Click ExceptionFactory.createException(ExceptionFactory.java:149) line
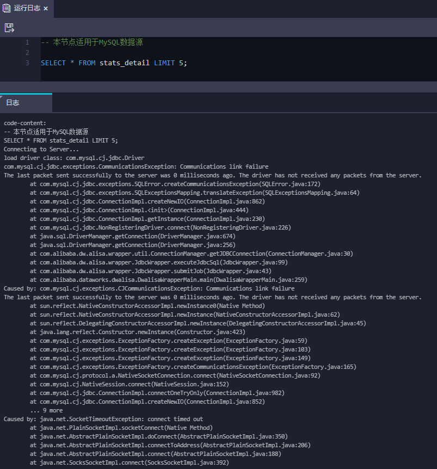 pyautogui.click(x=170, y=357)
